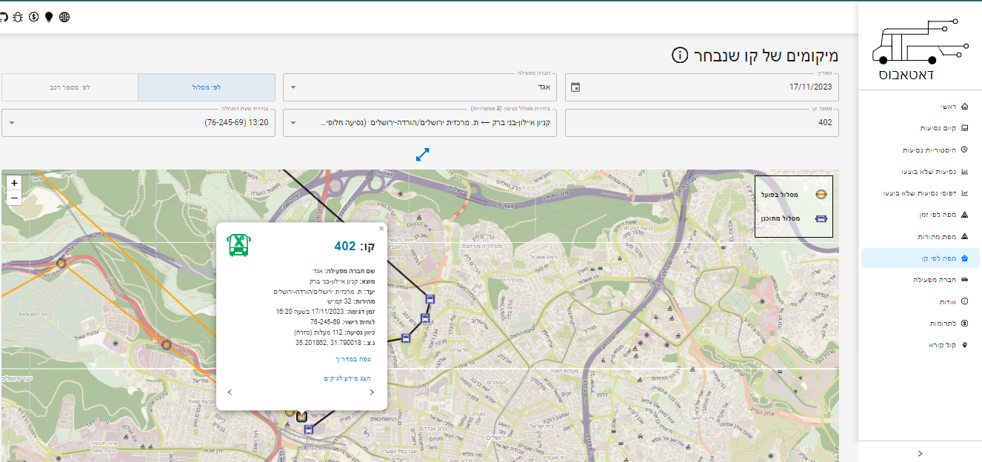Click the line number field containing 402
The width and height of the screenshot is (982, 462).
[701, 123]
